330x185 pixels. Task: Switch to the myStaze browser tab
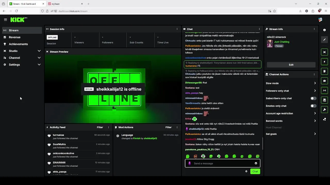point(66,4)
